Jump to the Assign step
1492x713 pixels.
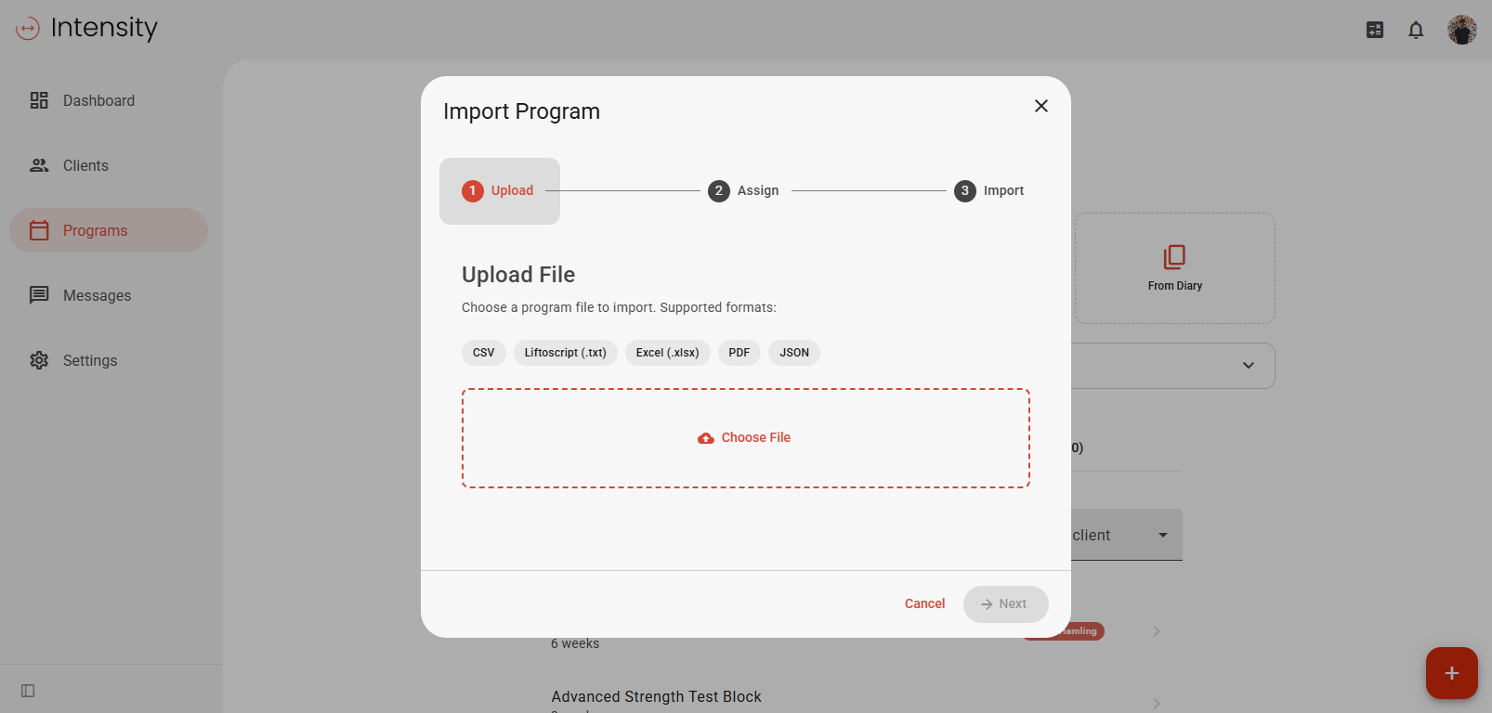(744, 190)
